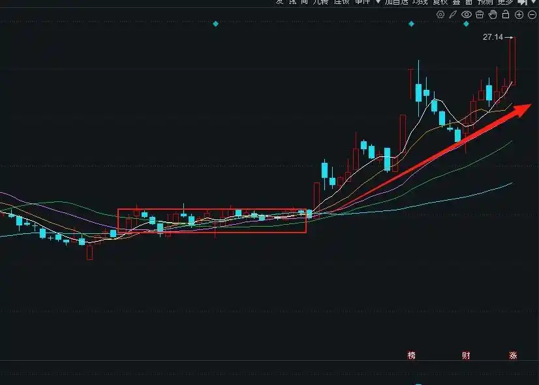This screenshot has height=385, width=539.
Task: Click the 财 marker on the timeline
Action: coord(466,356)
